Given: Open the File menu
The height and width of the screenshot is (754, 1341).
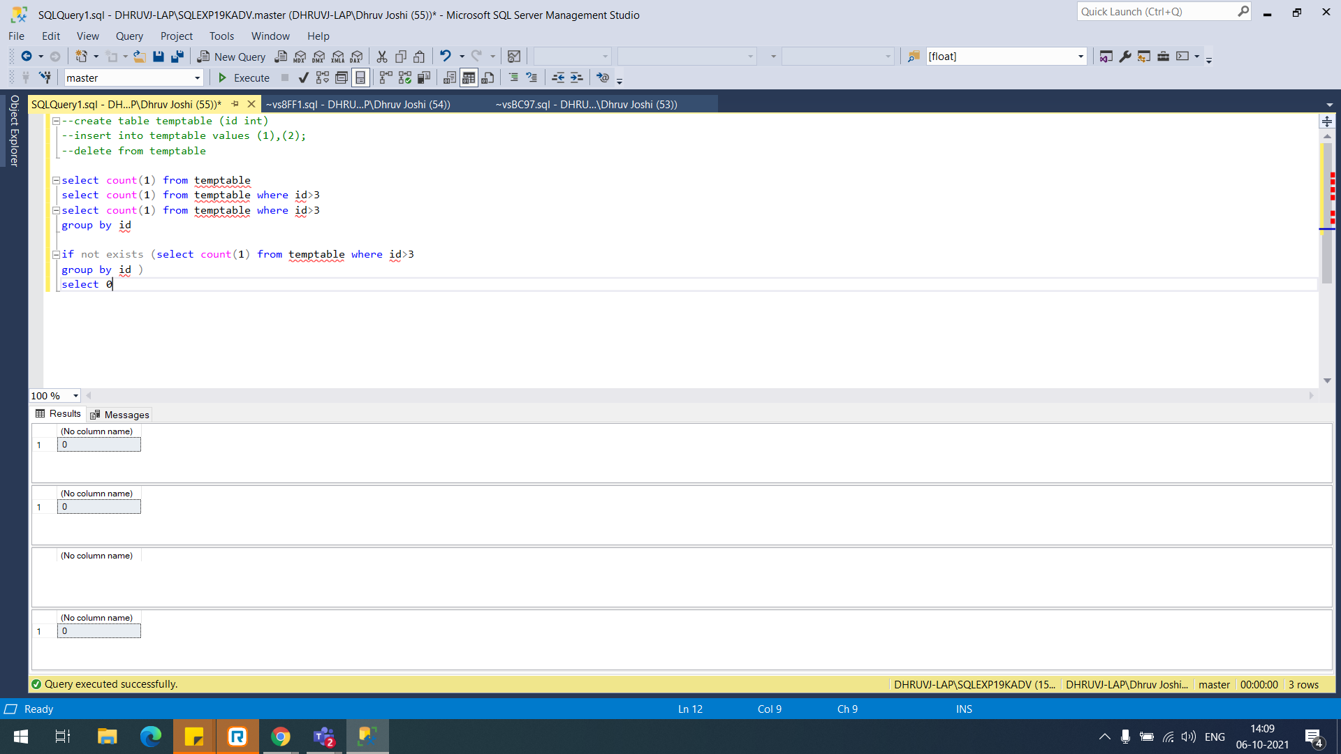Looking at the screenshot, I should coord(17,36).
